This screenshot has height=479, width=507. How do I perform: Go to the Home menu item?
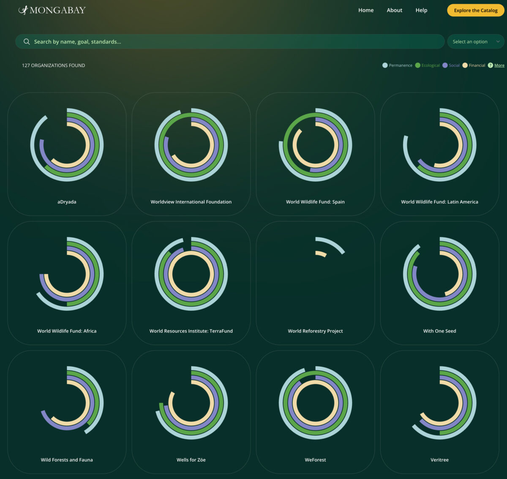pos(366,10)
